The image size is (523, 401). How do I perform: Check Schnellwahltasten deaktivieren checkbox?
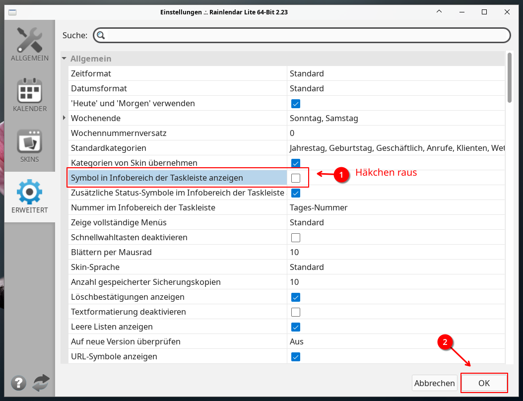tap(296, 238)
